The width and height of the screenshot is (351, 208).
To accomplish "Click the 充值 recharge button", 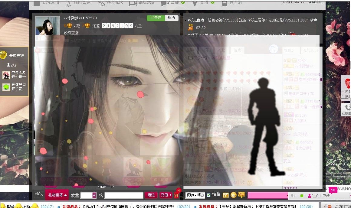I will [166, 195].
